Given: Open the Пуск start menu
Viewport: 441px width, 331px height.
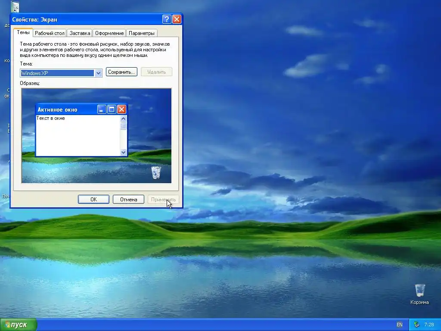Looking at the screenshot, I should (x=18, y=325).
